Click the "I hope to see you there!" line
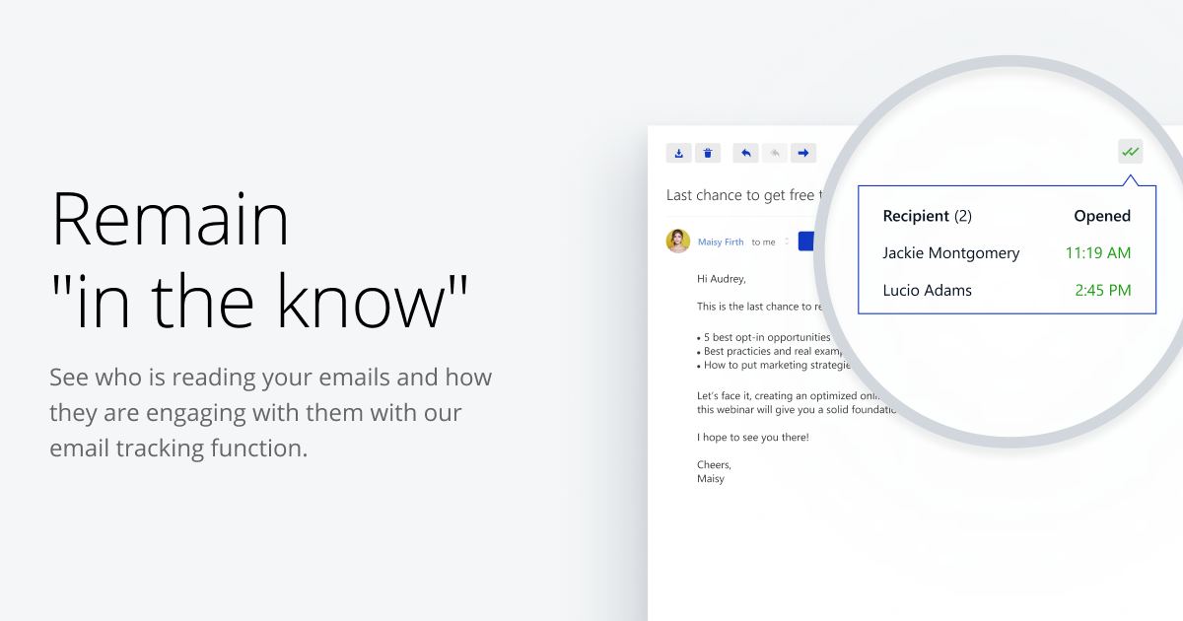This screenshot has height=621, width=1183. point(752,437)
